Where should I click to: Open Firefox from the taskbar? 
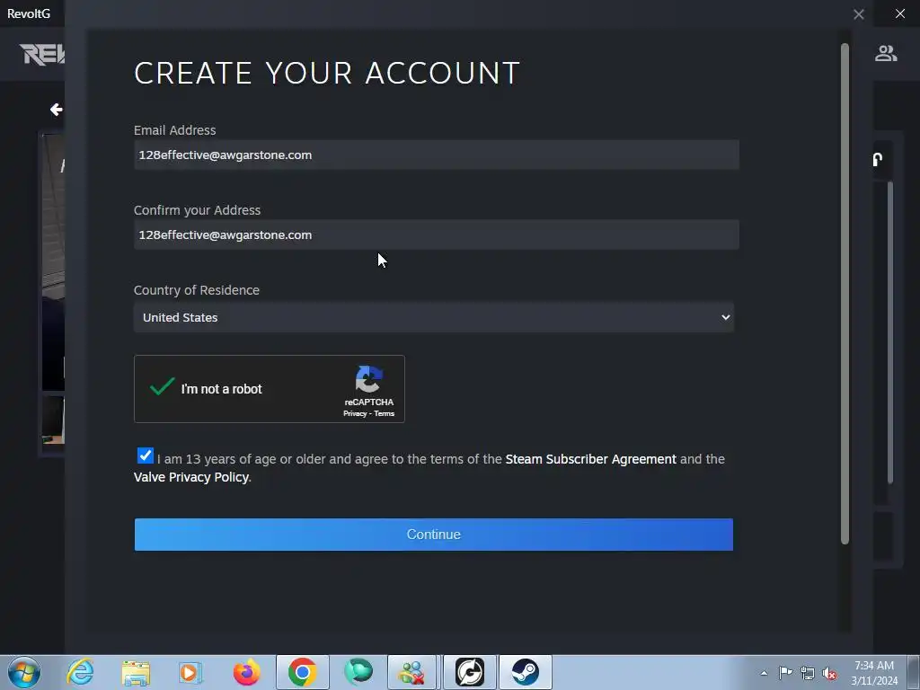(x=246, y=672)
